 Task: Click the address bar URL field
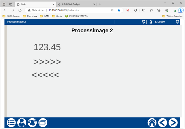(x=75, y=10)
